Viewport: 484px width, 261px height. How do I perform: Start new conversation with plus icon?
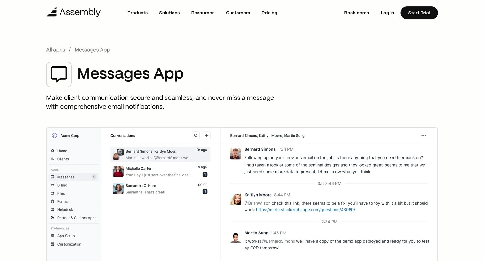tap(207, 136)
